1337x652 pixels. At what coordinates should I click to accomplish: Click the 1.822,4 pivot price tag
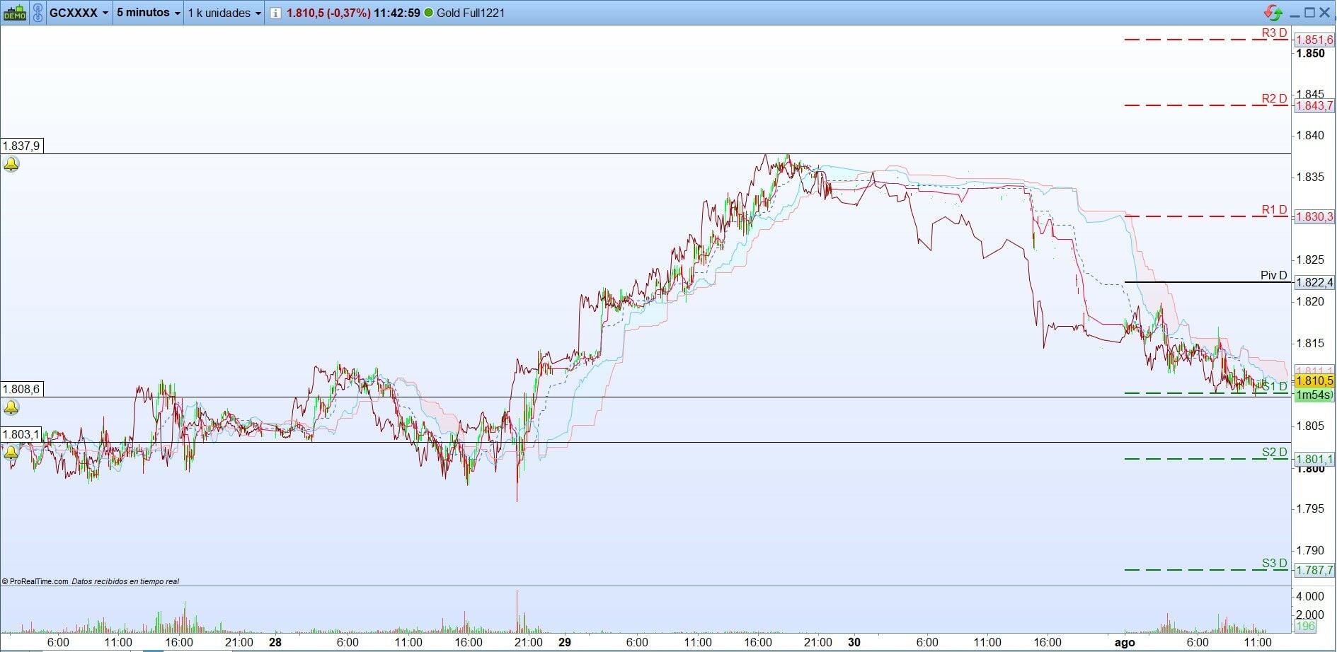click(x=1314, y=283)
